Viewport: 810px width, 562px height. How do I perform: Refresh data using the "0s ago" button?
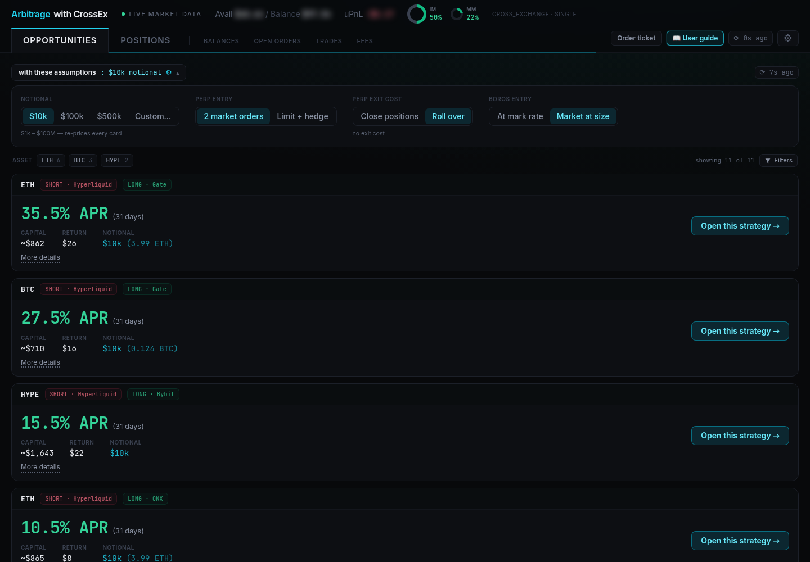click(x=750, y=38)
